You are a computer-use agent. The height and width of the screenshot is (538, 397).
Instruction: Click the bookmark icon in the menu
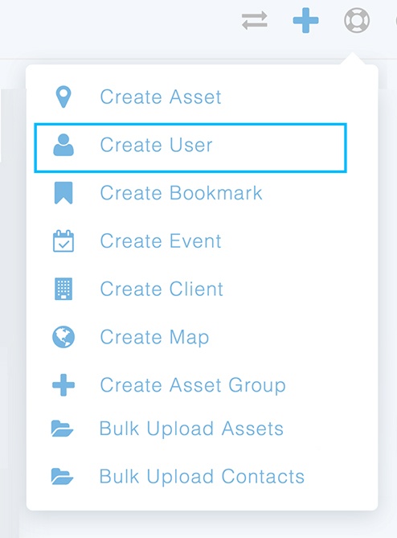[63, 193]
